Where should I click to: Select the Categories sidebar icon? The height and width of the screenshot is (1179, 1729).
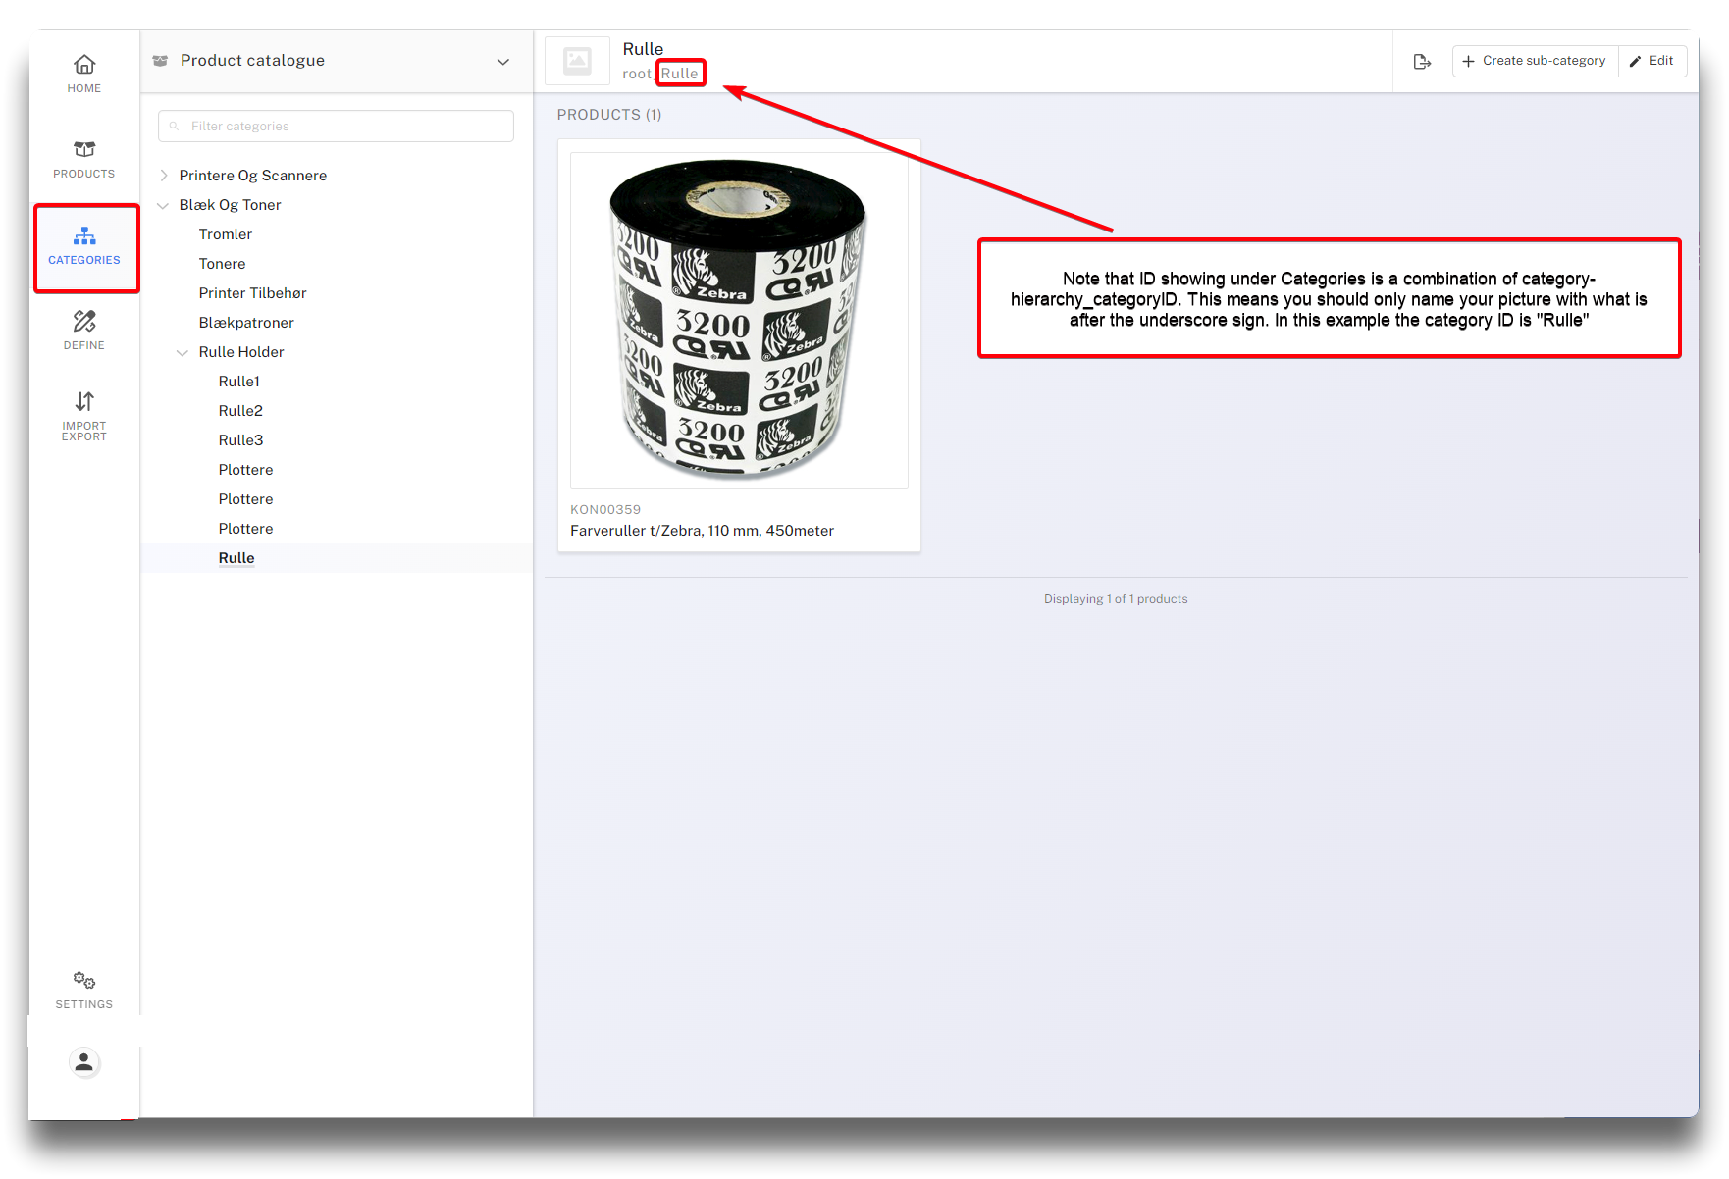[84, 236]
